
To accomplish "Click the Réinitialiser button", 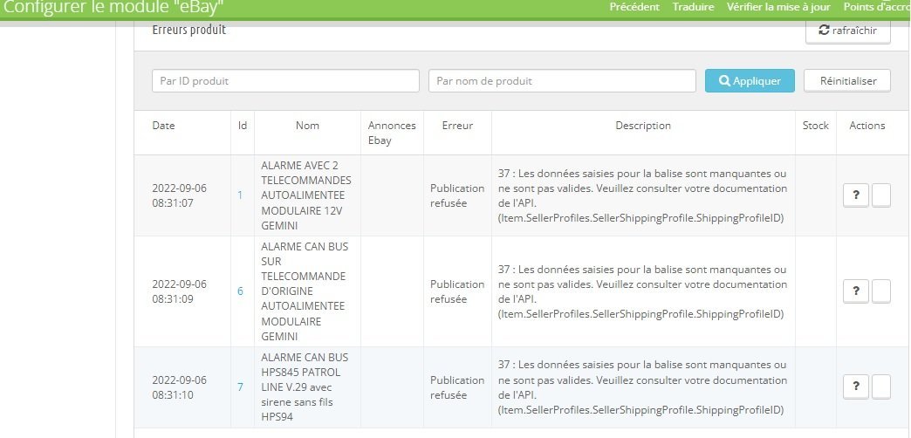I will [847, 81].
